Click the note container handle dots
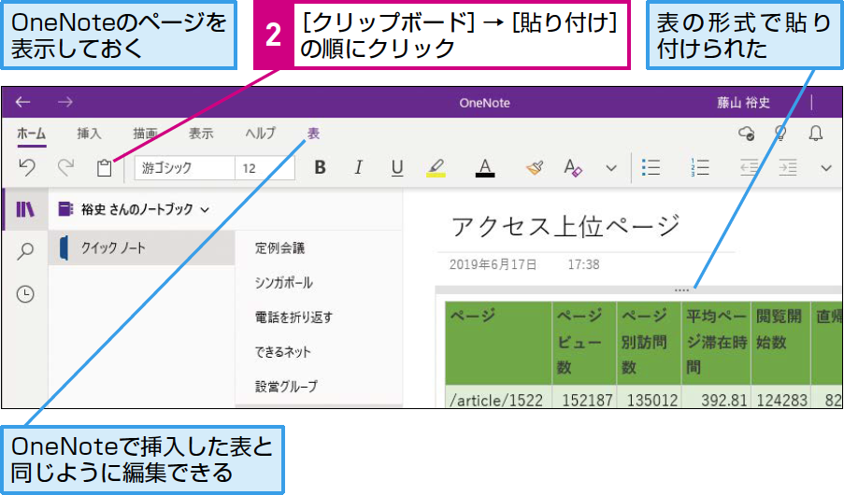 pos(681,290)
